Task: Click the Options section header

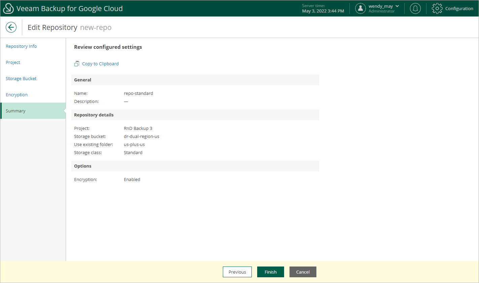Action: point(195,166)
